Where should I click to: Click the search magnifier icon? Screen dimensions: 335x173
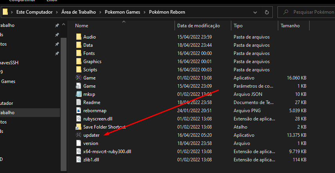tap(286, 12)
